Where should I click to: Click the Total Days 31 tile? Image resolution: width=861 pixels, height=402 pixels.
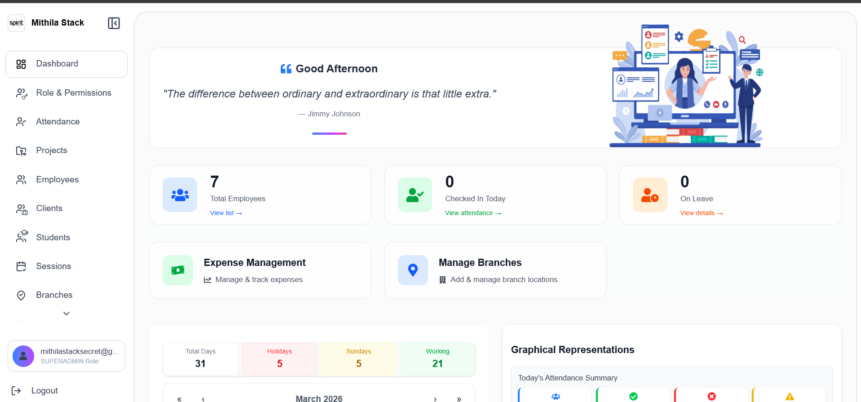[x=200, y=359]
